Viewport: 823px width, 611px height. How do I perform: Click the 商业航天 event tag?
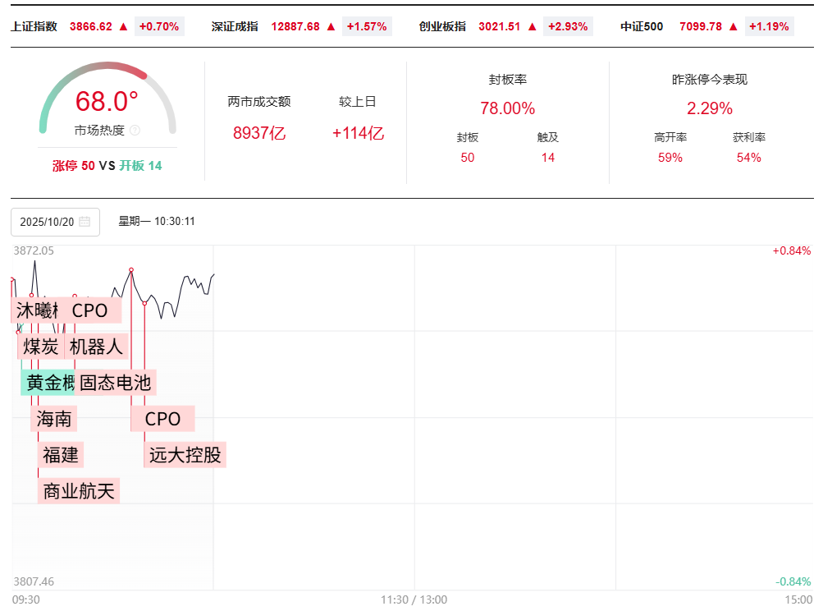tap(79, 491)
